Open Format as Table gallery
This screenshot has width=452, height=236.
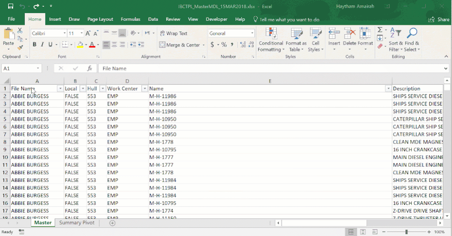[296, 40]
